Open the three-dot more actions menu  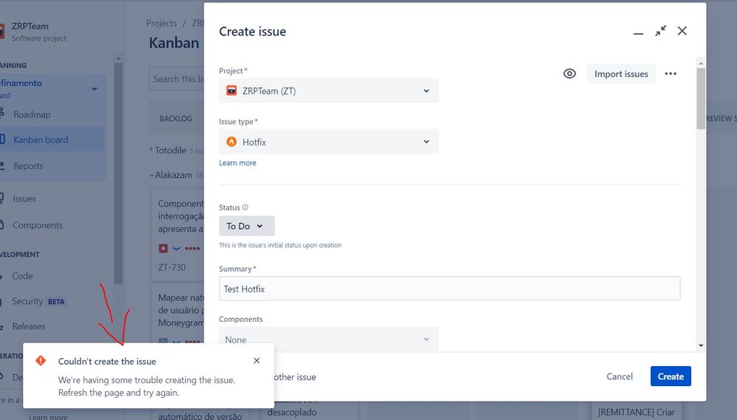[x=671, y=74]
